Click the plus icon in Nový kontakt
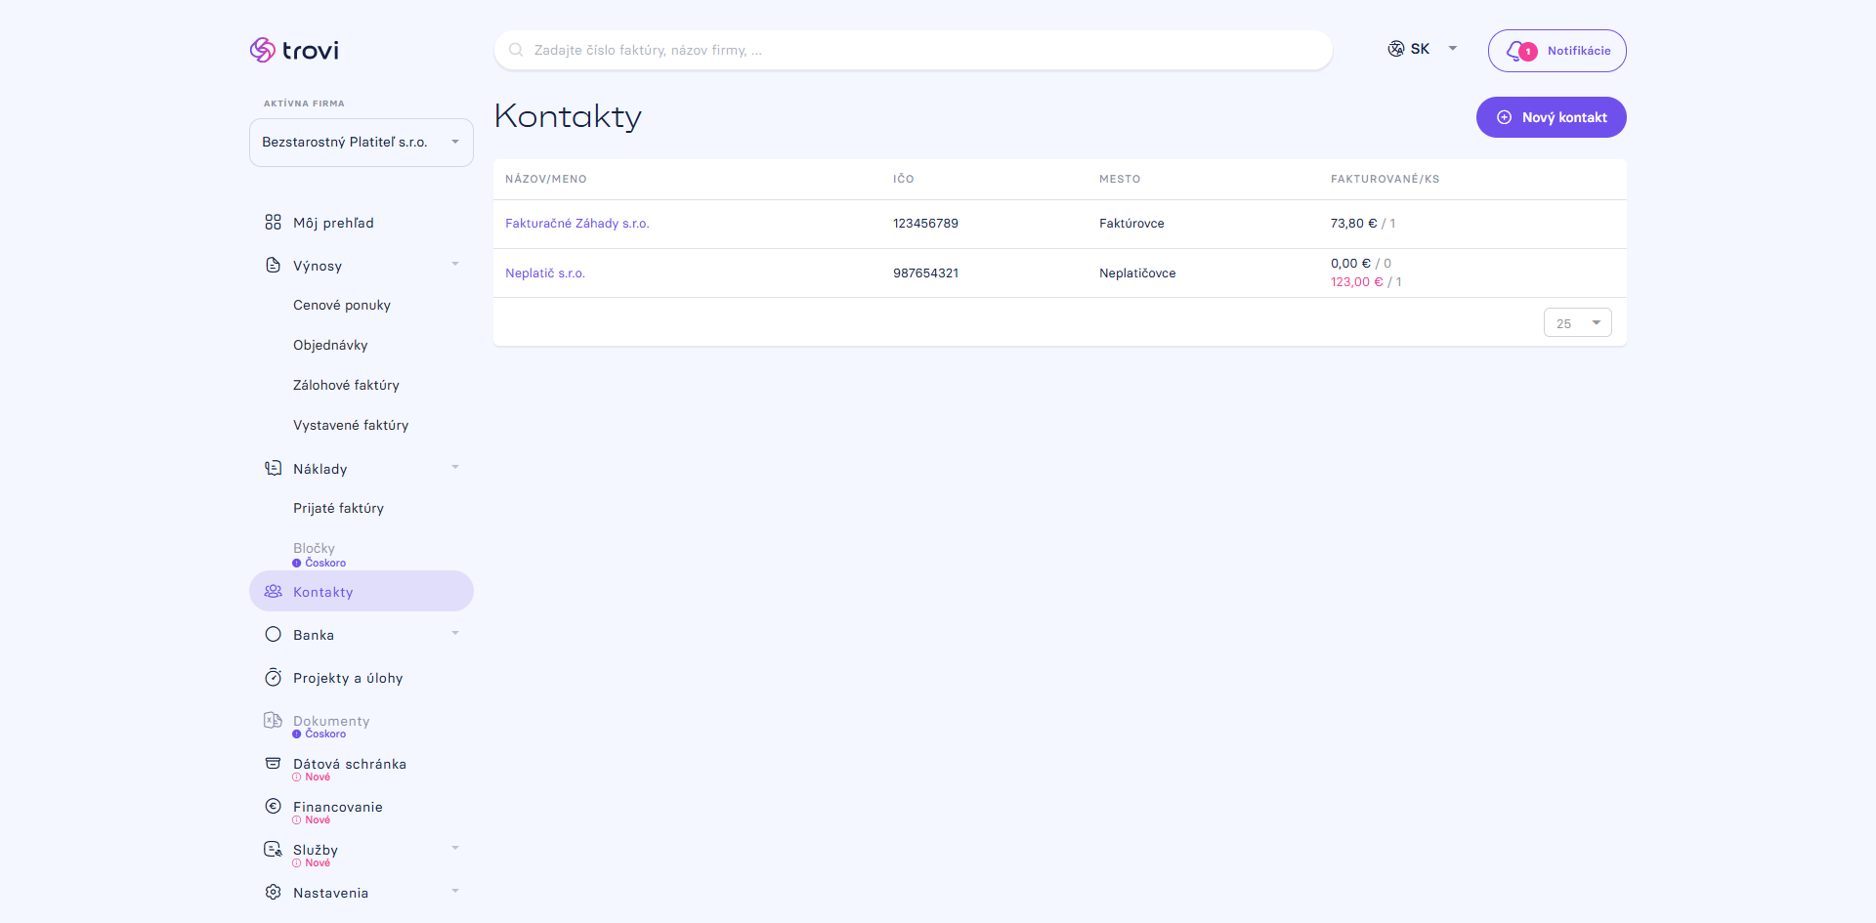 click(x=1504, y=117)
